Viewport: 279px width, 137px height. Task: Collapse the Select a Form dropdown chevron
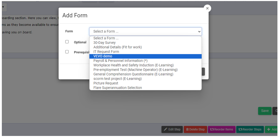coord(199,32)
